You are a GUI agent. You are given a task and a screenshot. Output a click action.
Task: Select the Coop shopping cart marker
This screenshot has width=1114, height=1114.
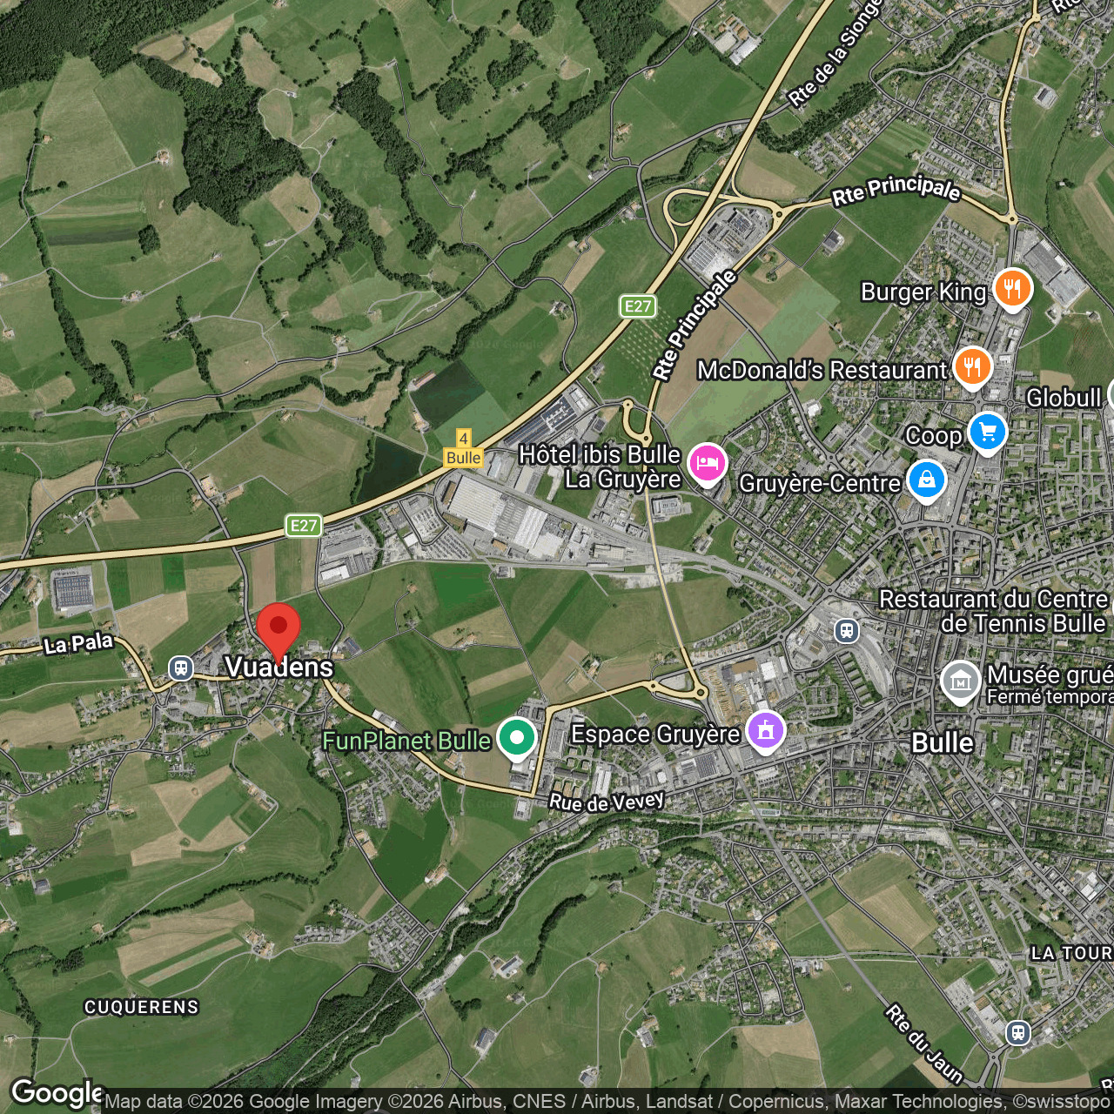(987, 433)
